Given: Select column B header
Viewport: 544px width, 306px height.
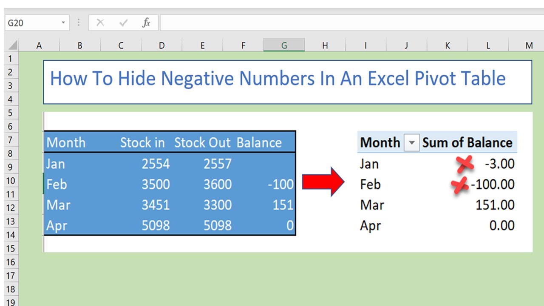Looking at the screenshot, I should coord(80,45).
